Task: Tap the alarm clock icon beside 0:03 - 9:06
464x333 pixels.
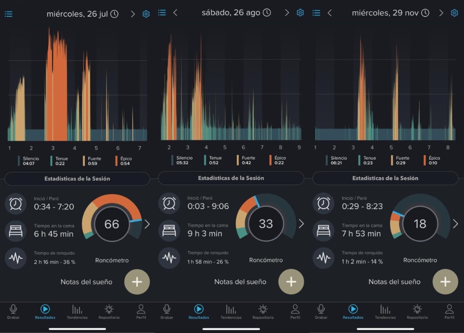Action: click(x=169, y=203)
